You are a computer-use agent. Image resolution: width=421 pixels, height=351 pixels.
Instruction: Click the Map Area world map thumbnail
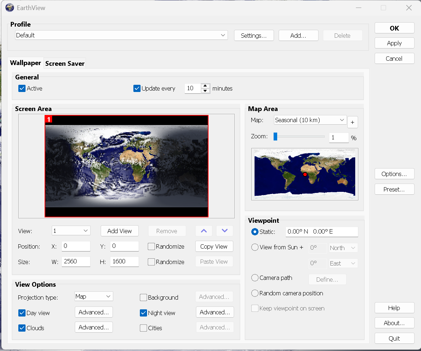(x=305, y=174)
